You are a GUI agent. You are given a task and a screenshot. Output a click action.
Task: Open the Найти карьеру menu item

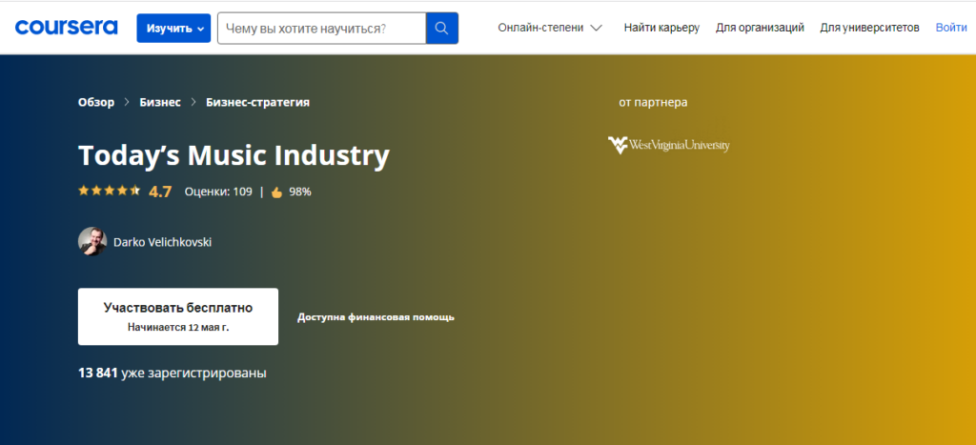tap(661, 28)
